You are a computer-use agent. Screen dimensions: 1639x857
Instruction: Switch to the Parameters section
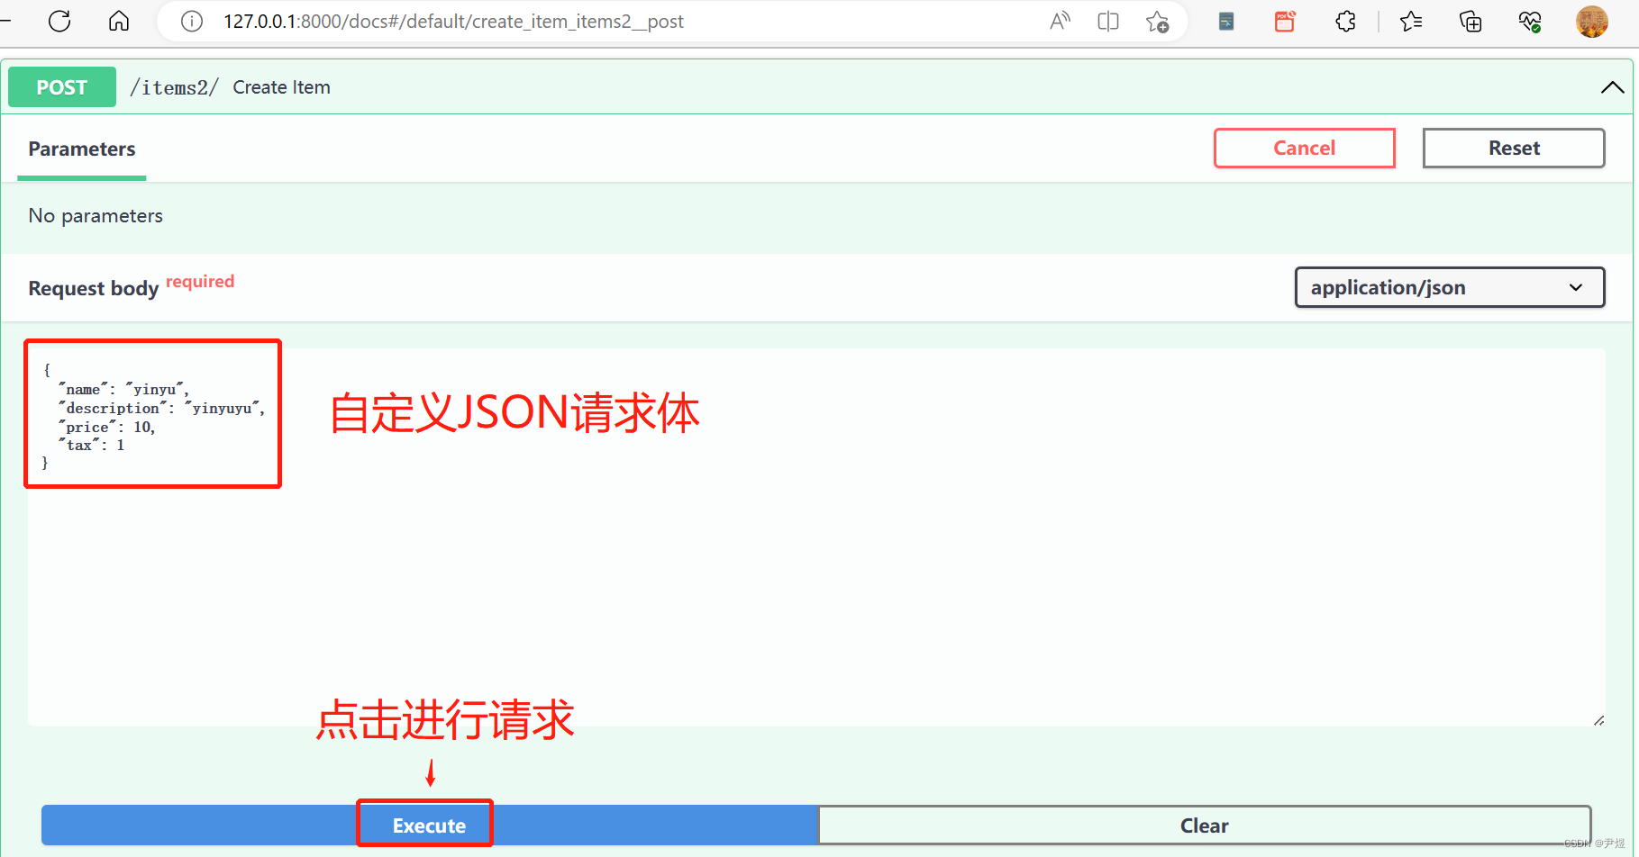81,149
